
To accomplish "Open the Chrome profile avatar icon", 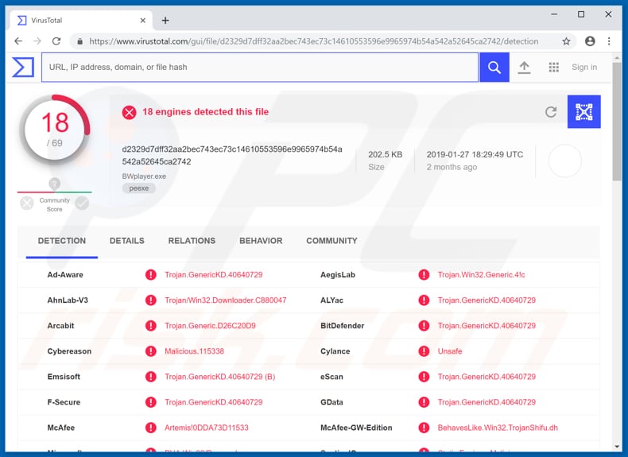I will [590, 41].
